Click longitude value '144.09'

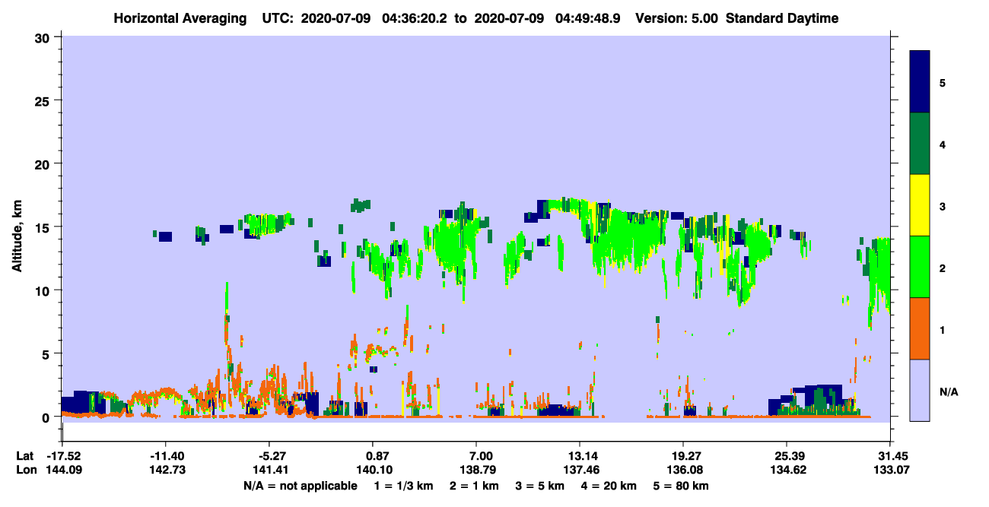(x=63, y=471)
